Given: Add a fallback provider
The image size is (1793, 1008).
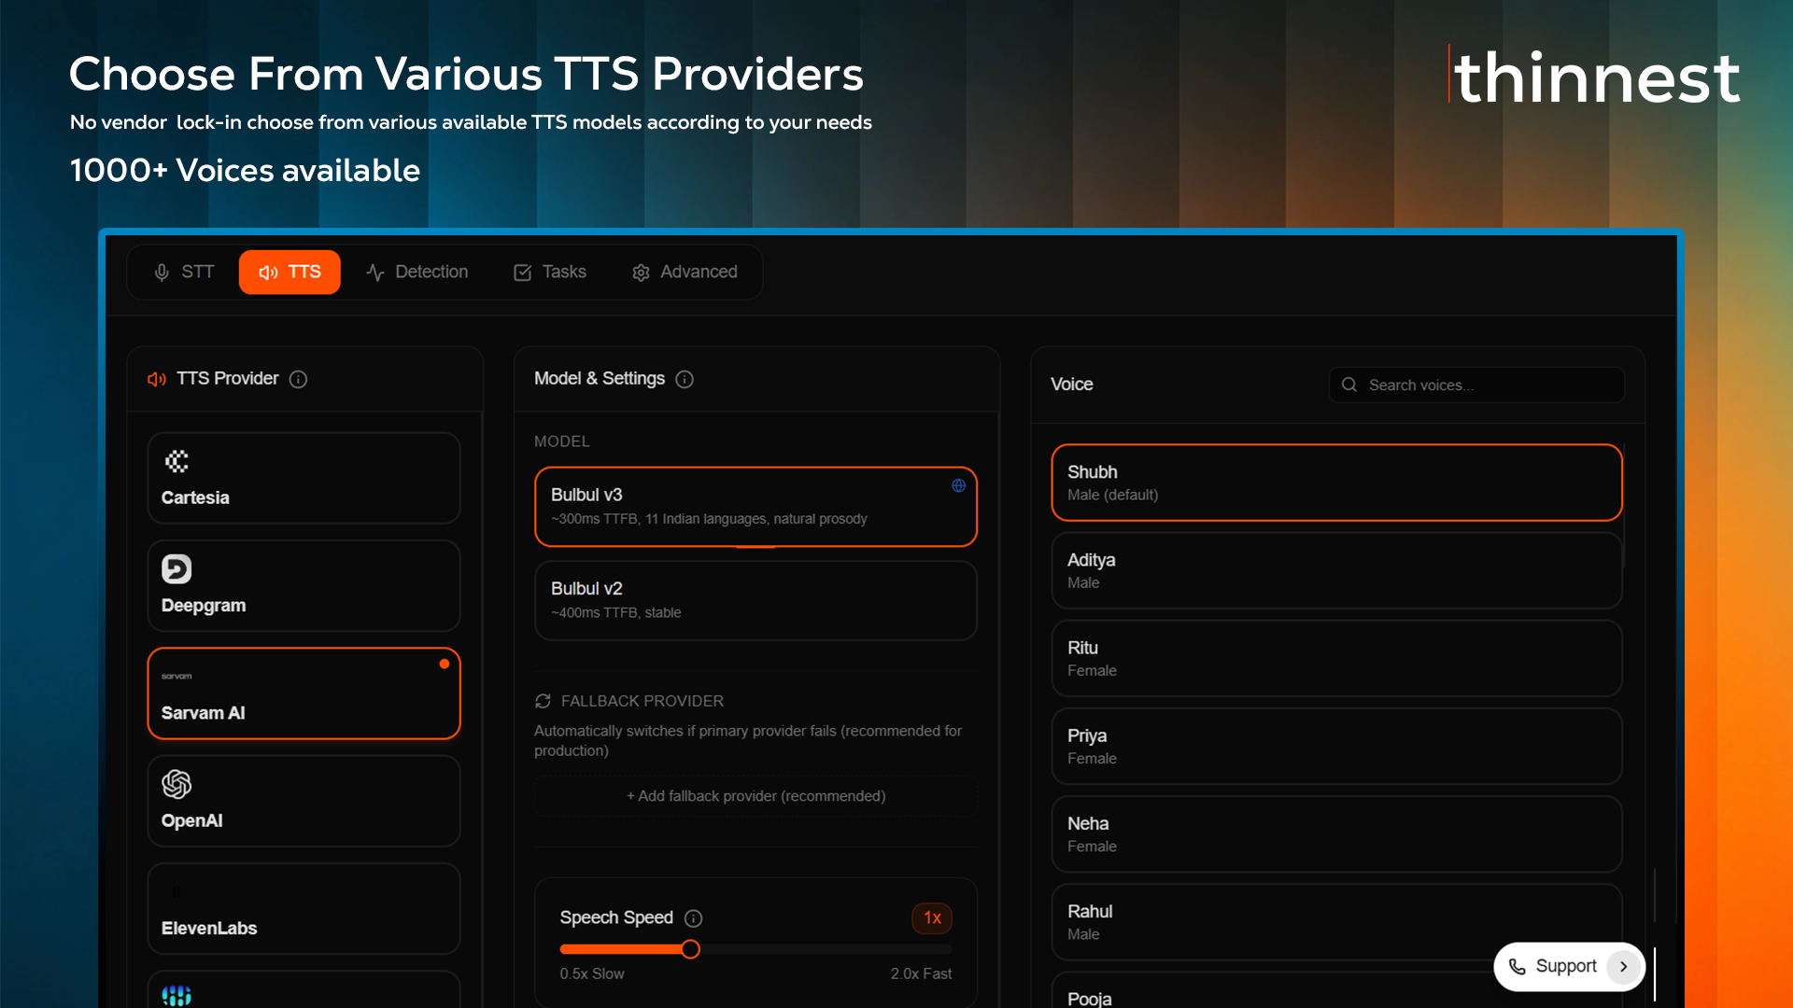Looking at the screenshot, I should pyautogui.click(x=755, y=796).
